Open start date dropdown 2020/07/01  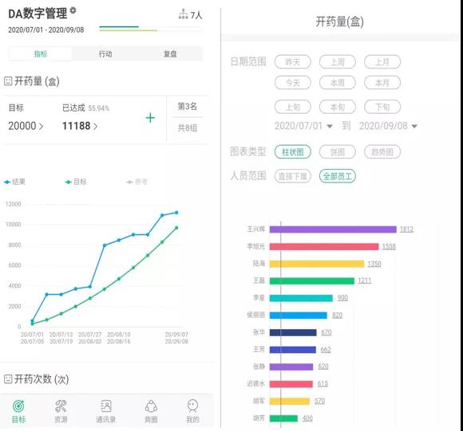coord(303,126)
